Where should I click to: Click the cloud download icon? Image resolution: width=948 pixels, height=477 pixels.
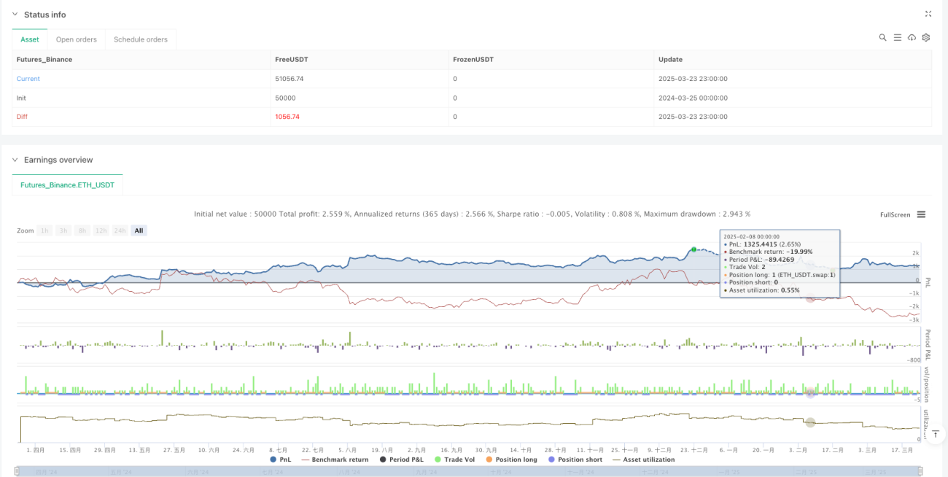pyautogui.click(x=912, y=37)
